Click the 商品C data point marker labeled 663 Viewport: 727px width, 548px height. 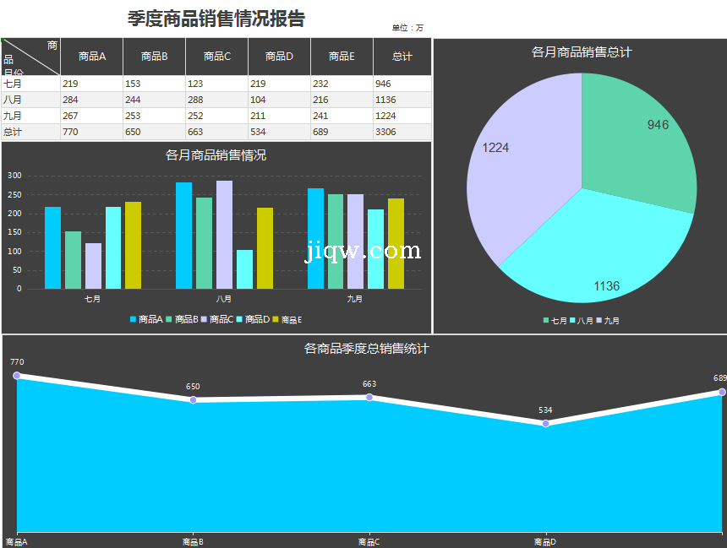click(x=369, y=397)
